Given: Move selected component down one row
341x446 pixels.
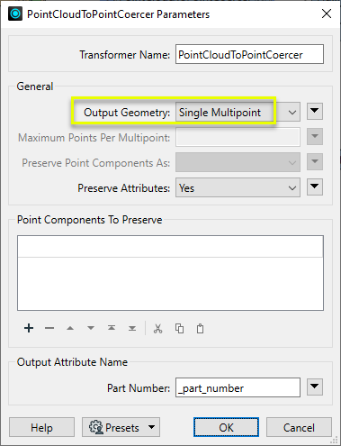Looking at the screenshot, I should tap(91, 328).
